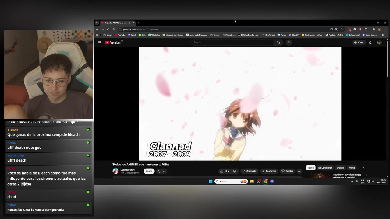Reload the YouTube page
The height and width of the screenshot is (219, 390).
pos(108,29)
